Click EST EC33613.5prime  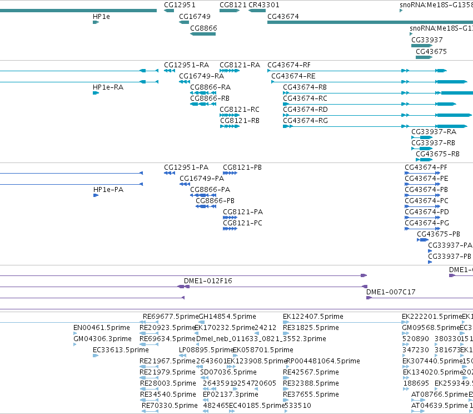121,350
